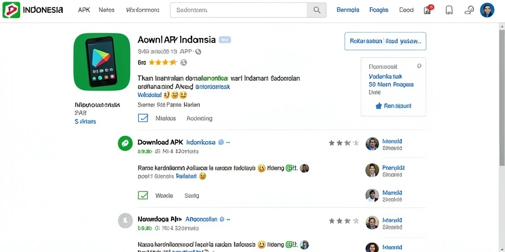Select the Sarlg option
Image resolution: width=505 pixels, height=252 pixels.
pyautogui.click(x=192, y=195)
